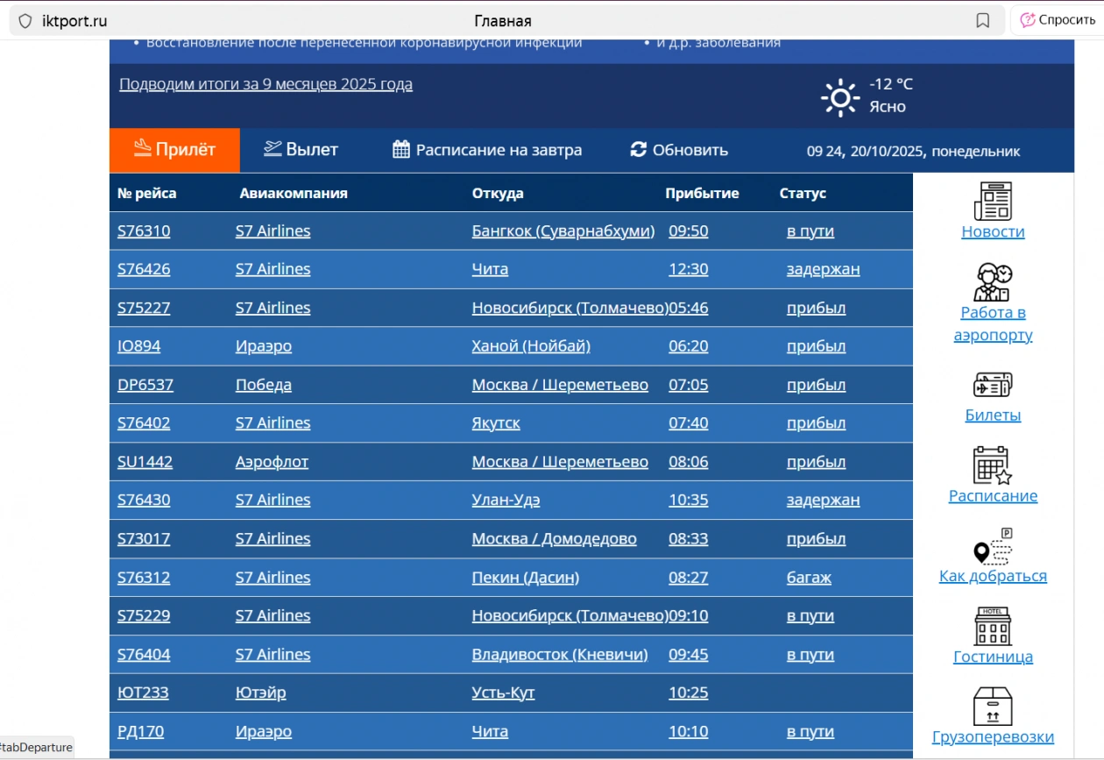
Task: Click the cargo box icon above Грузоперевозки
Action: coord(993,707)
